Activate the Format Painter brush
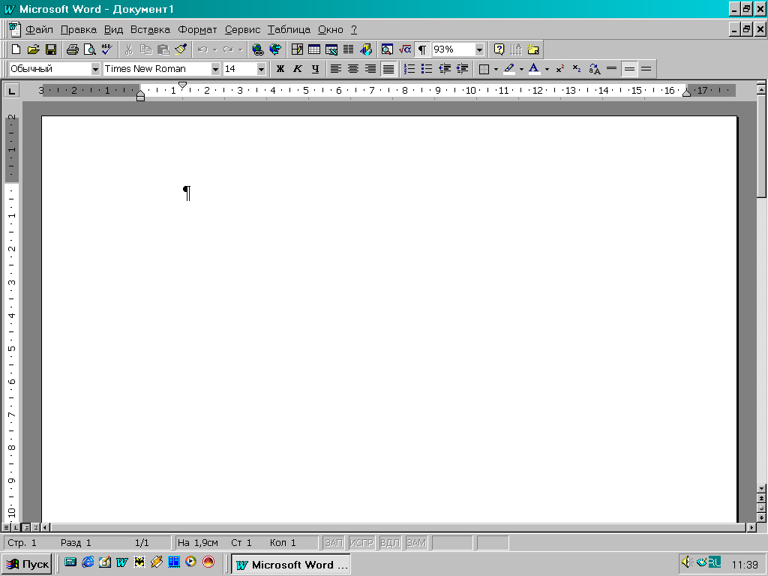 coord(181,49)
